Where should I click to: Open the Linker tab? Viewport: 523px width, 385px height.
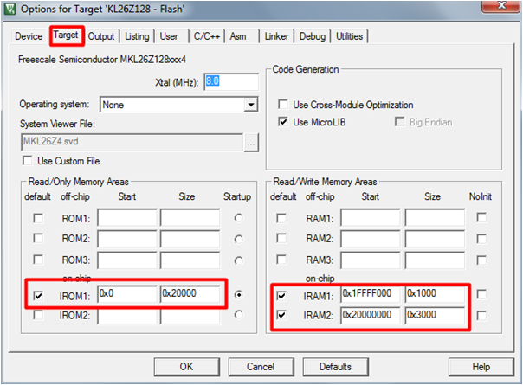click(276, 36)
